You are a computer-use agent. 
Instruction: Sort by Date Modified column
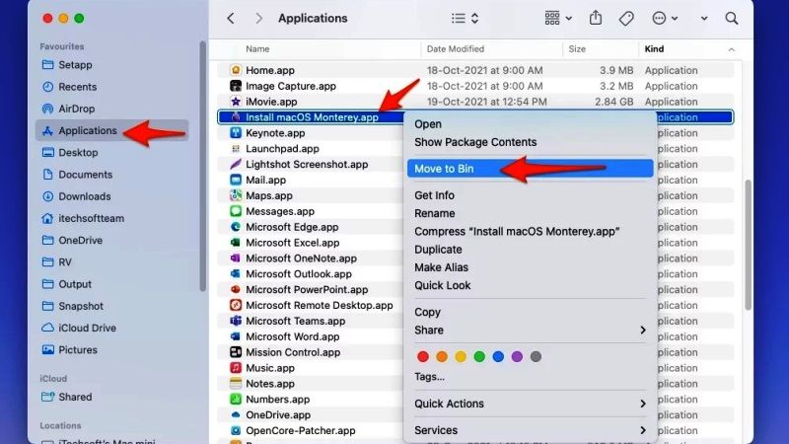(456, 48)
